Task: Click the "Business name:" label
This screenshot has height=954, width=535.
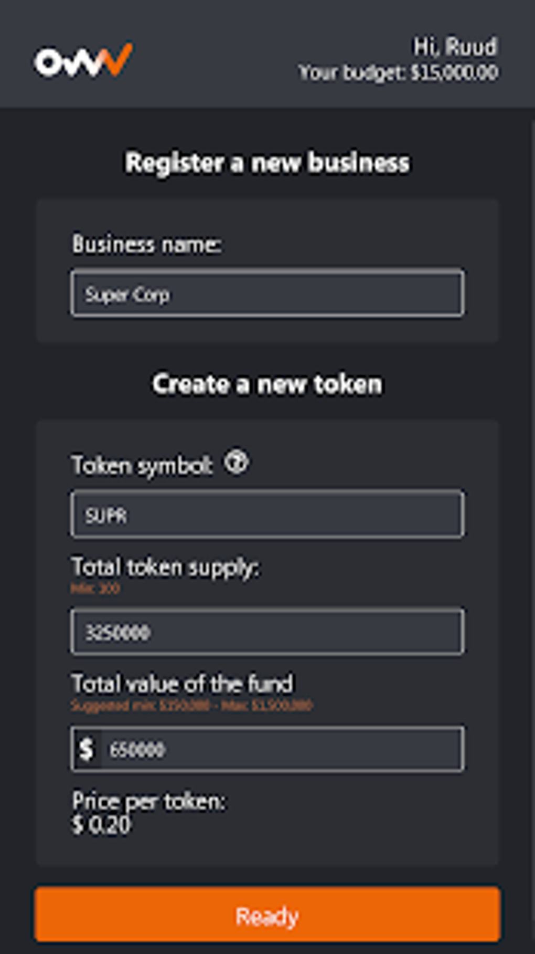Action: click(x=146, y=244)
